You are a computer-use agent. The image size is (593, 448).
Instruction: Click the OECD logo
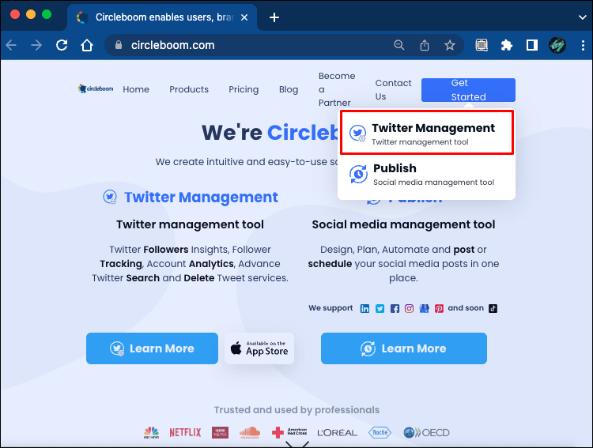point(426,432)
